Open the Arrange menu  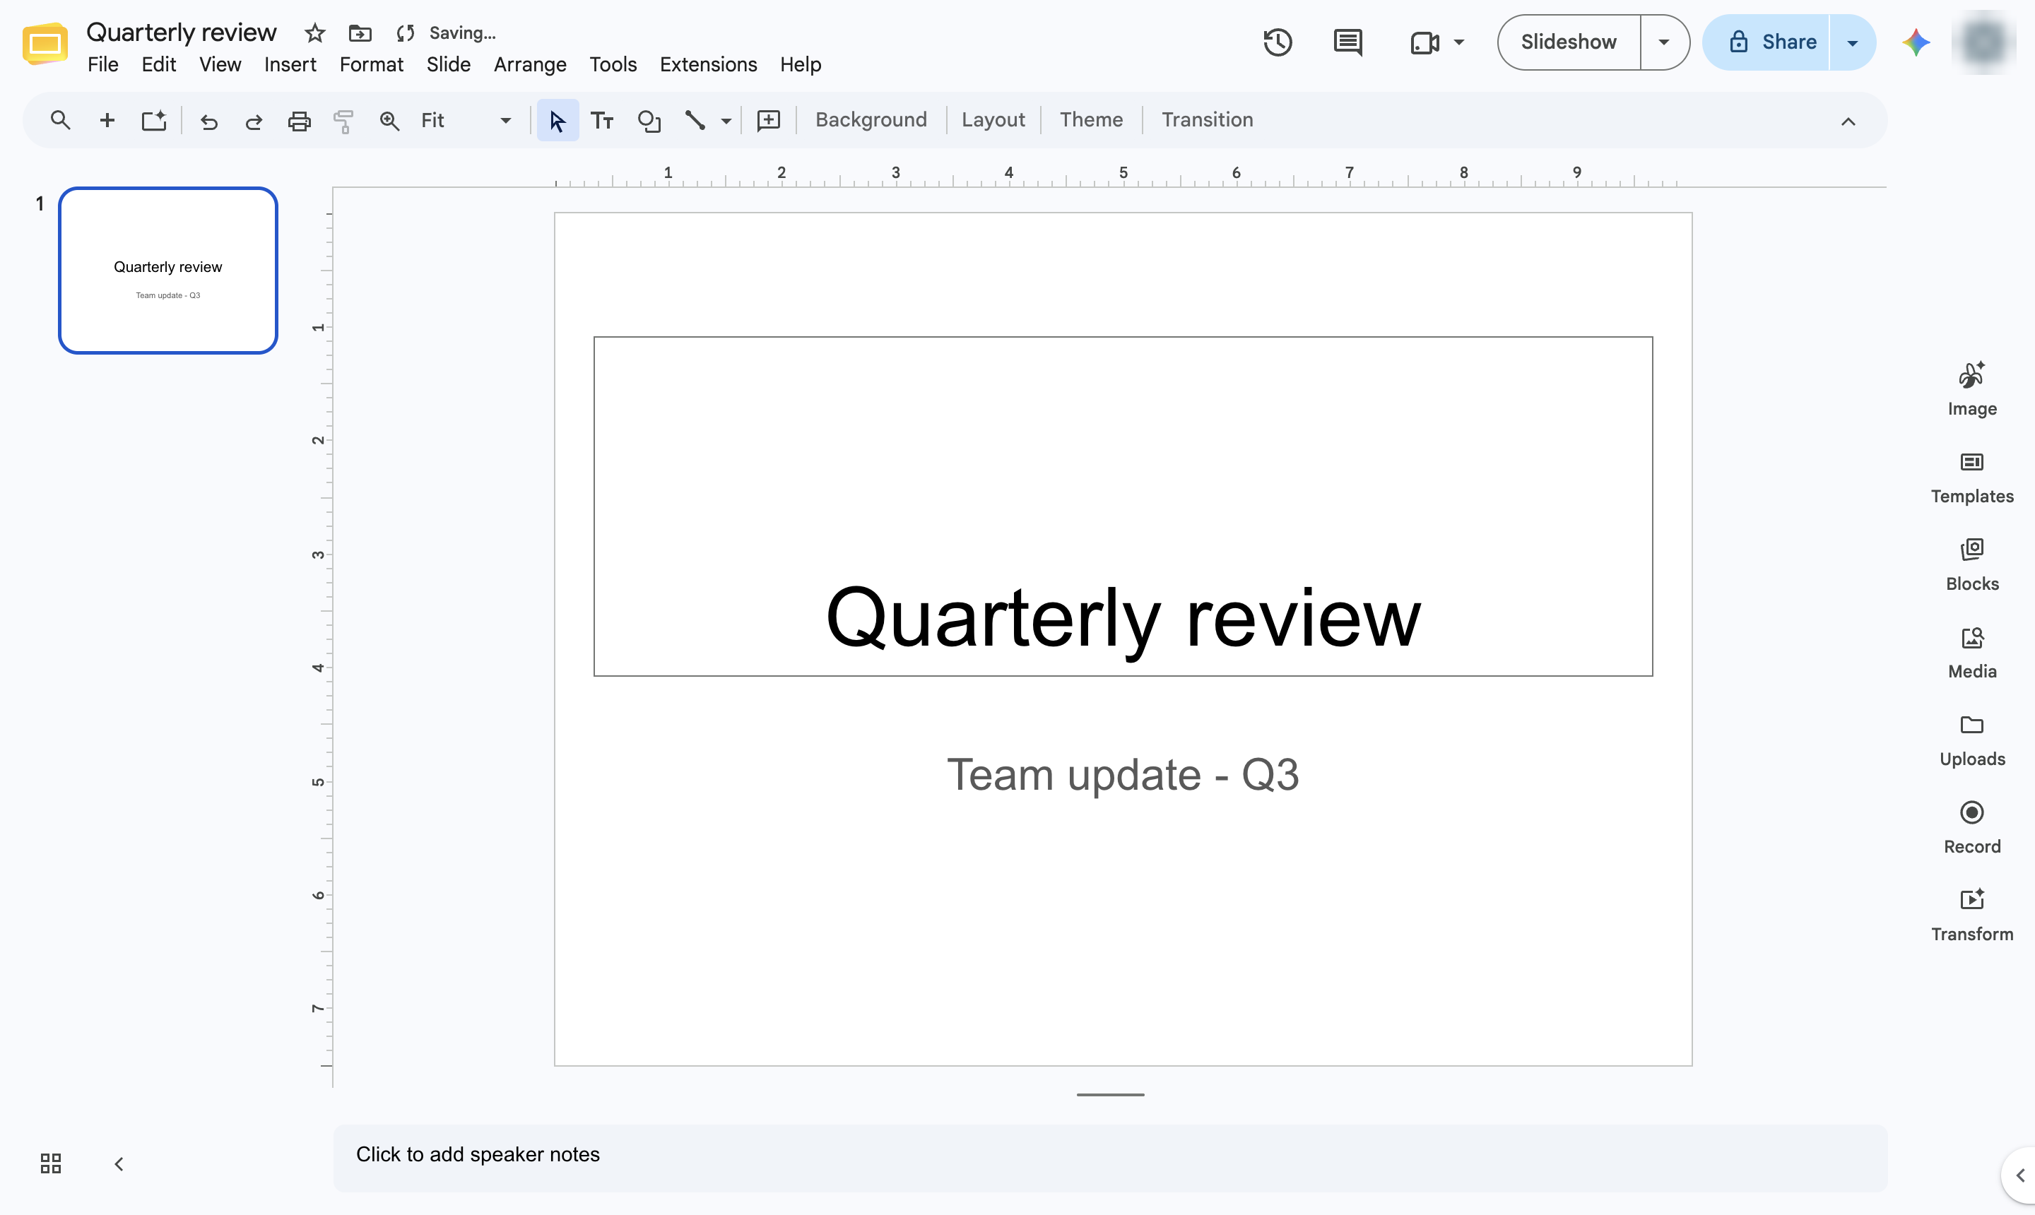coord(530,65)
